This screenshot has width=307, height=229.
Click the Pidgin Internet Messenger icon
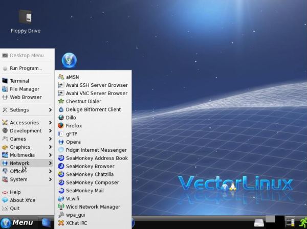pyautogui.click(x=61, y=150)
